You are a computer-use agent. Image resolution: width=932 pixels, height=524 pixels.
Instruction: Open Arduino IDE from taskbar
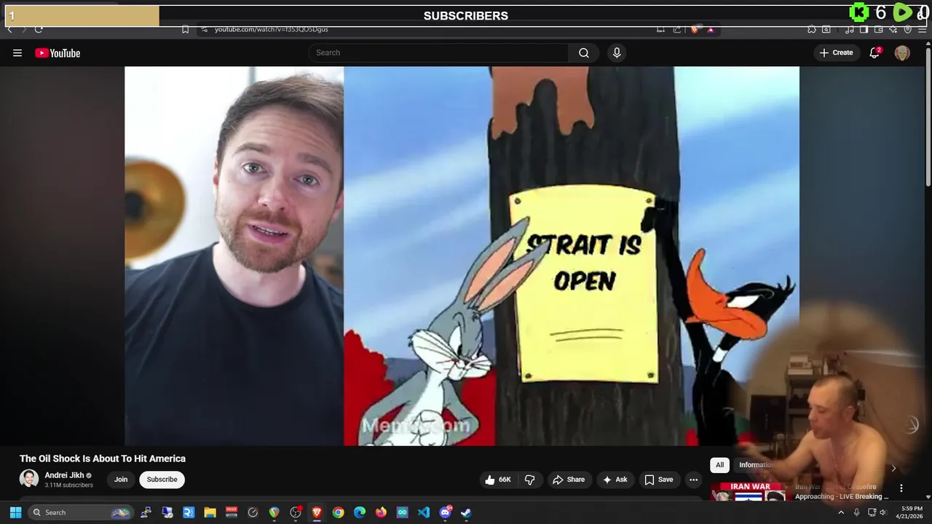pos(402,512)
